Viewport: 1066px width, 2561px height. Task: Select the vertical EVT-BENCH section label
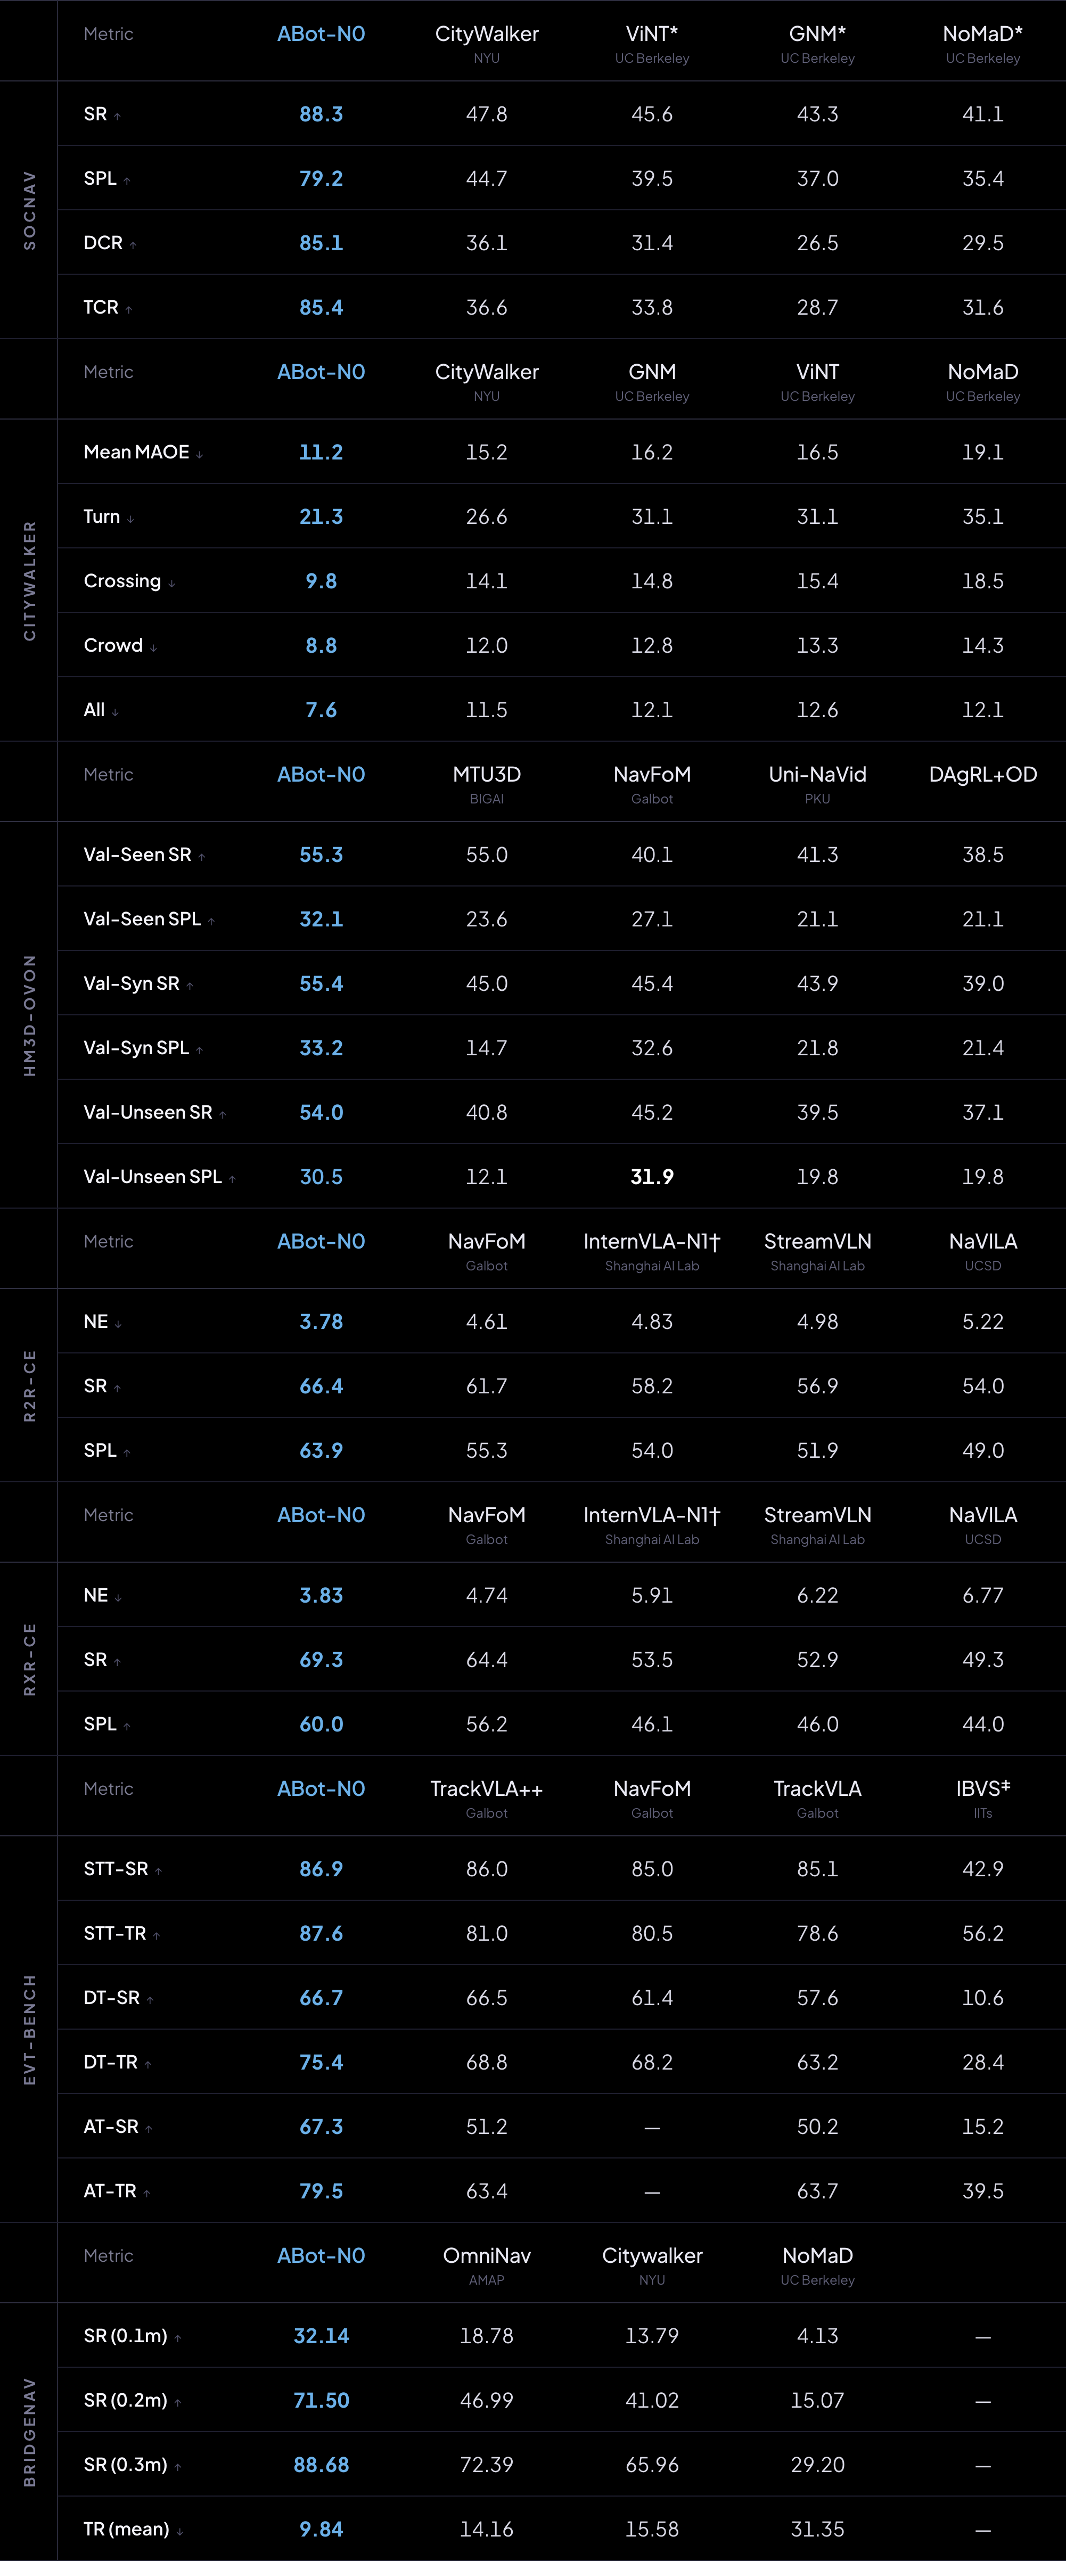29,2029
